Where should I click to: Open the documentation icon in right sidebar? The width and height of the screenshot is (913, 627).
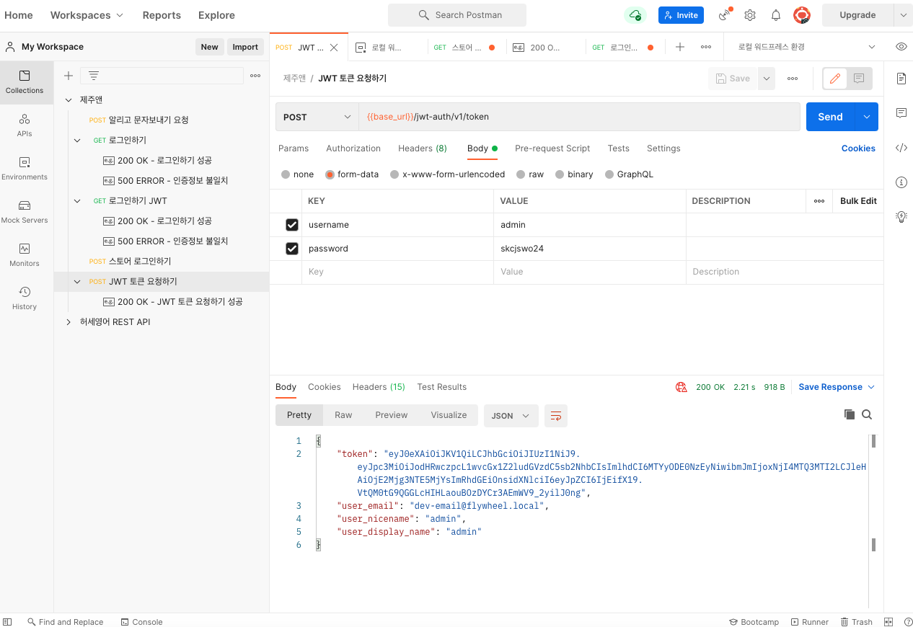[901, 79]
